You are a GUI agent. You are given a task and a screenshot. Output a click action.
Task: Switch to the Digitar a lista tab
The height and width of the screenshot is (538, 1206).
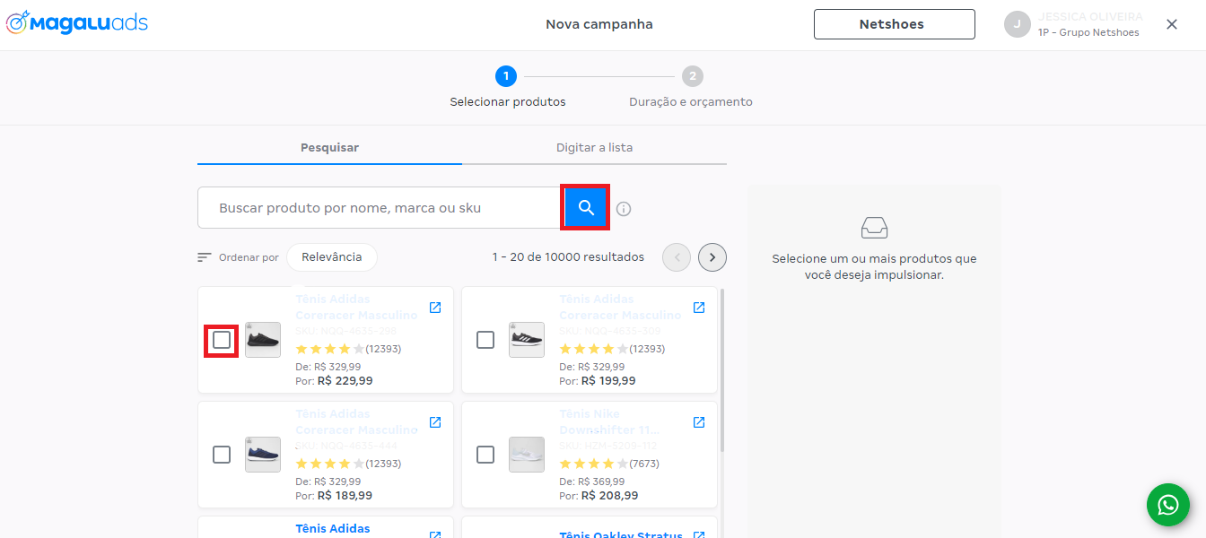coord(594,147)
